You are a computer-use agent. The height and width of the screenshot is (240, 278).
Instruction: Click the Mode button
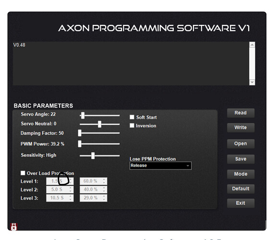(241, 174)
